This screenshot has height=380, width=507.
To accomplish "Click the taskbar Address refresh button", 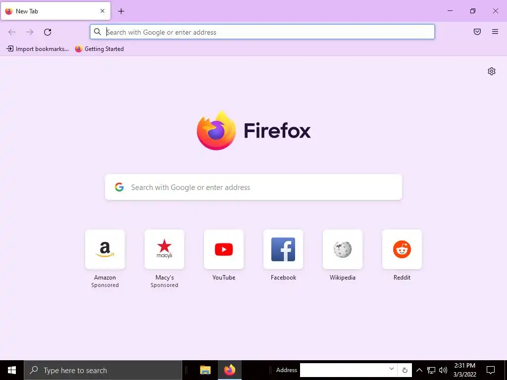I will (x=405, y=370).
